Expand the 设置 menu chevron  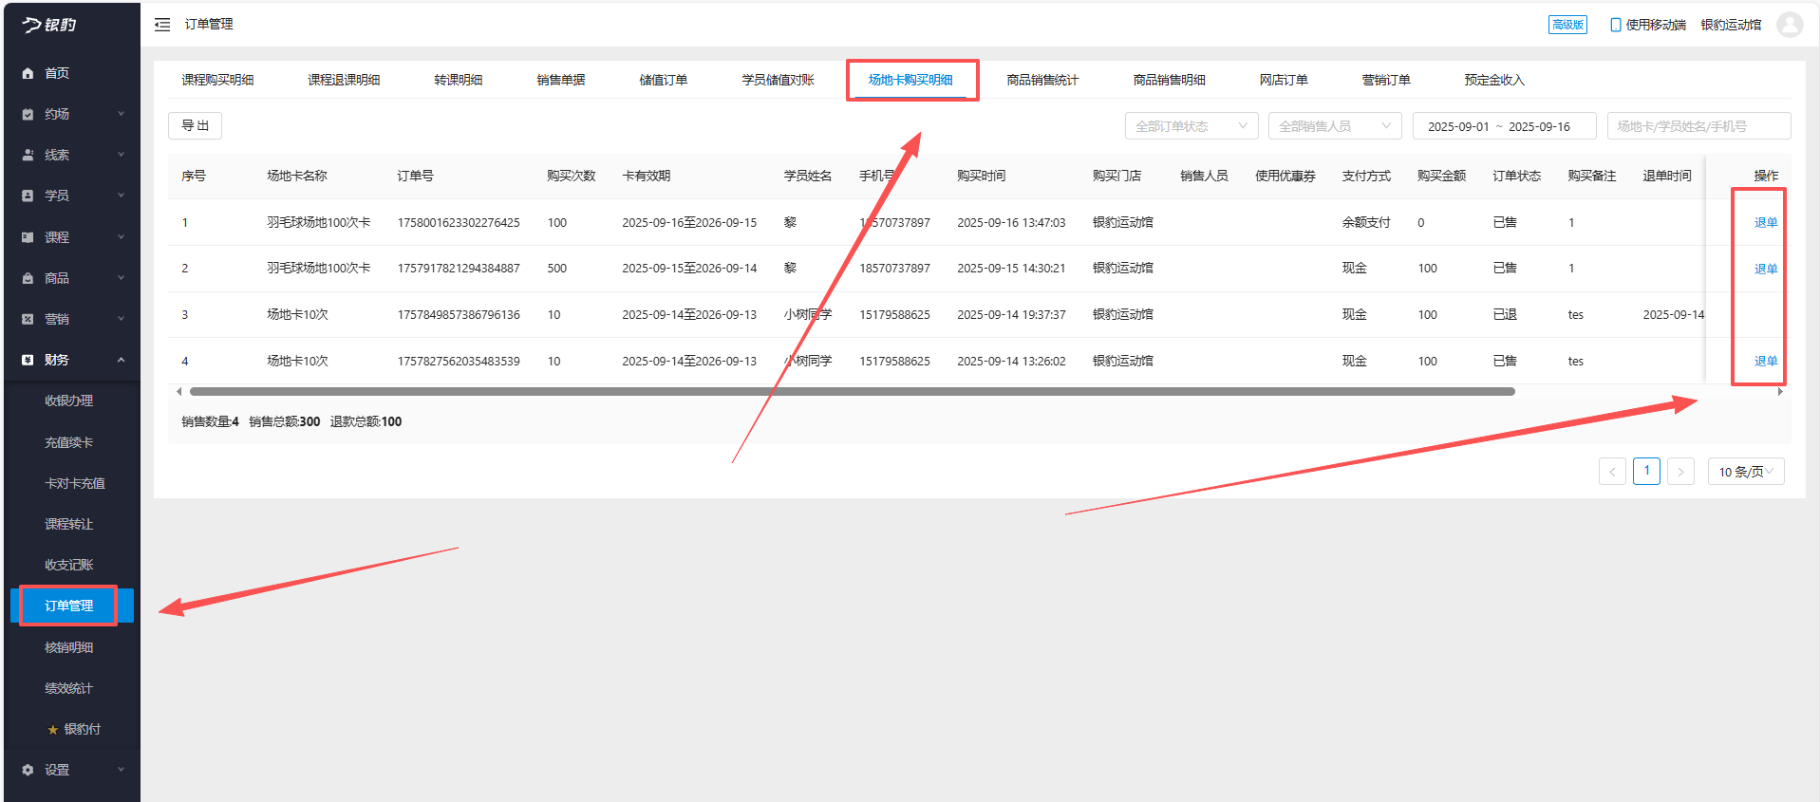point(121,770)
